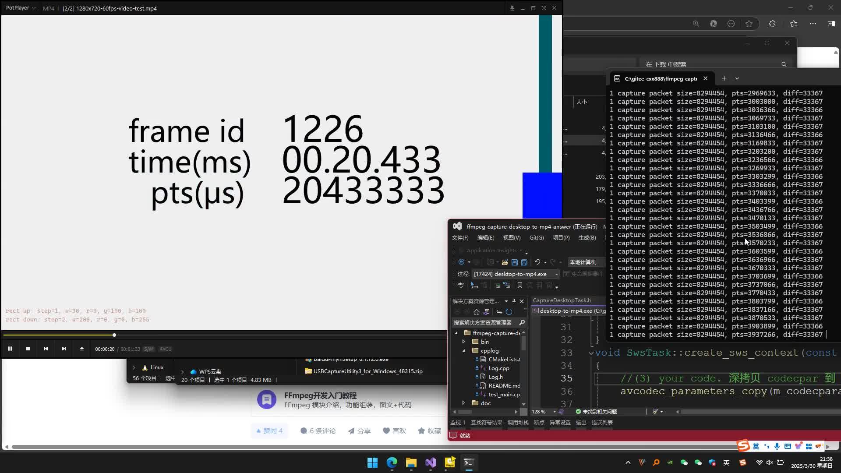Viewport: 841px width, 473px height.
Task: Click the Save All icon in Visual Studio
Action: point(524,262)
